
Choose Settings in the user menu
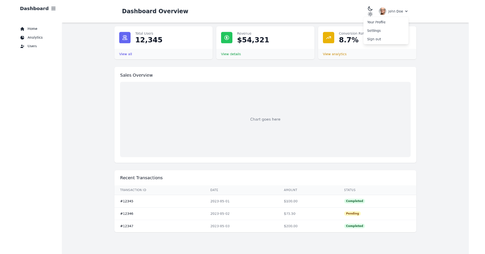[x=373, y=31]
